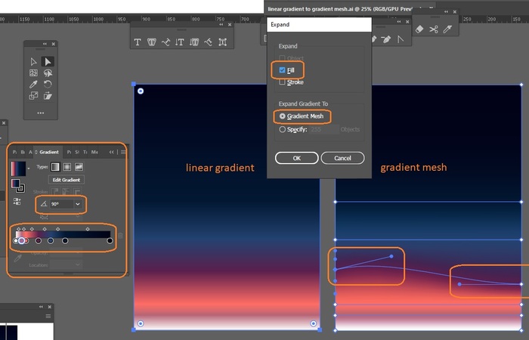529x340 pixels.
Task: Enable the Stroke checkbox
Action: click(x=283, y=82)
